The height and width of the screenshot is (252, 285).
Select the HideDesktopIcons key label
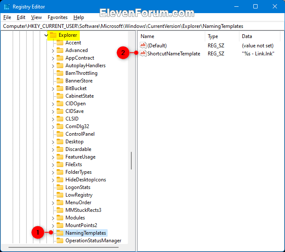tap(86, 180)
